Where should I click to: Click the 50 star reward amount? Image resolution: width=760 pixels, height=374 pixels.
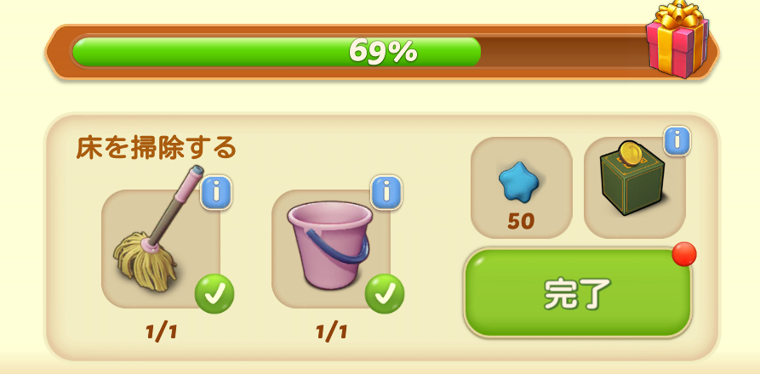521,221
